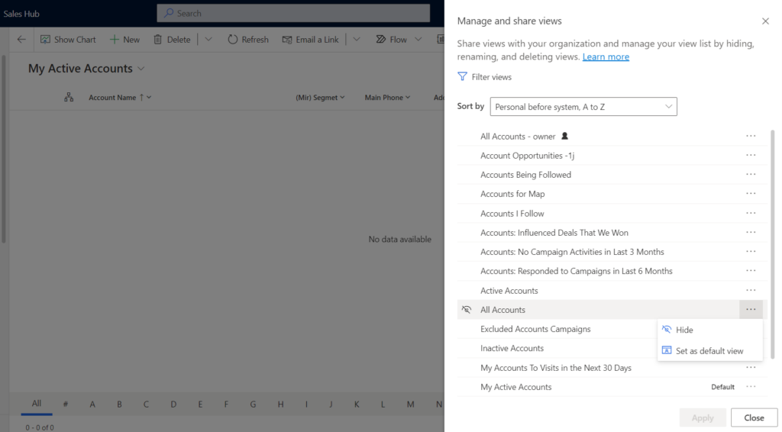Open more options for Active Accounts view
This screenshot has width=782, height=432.
click(751, 291)
